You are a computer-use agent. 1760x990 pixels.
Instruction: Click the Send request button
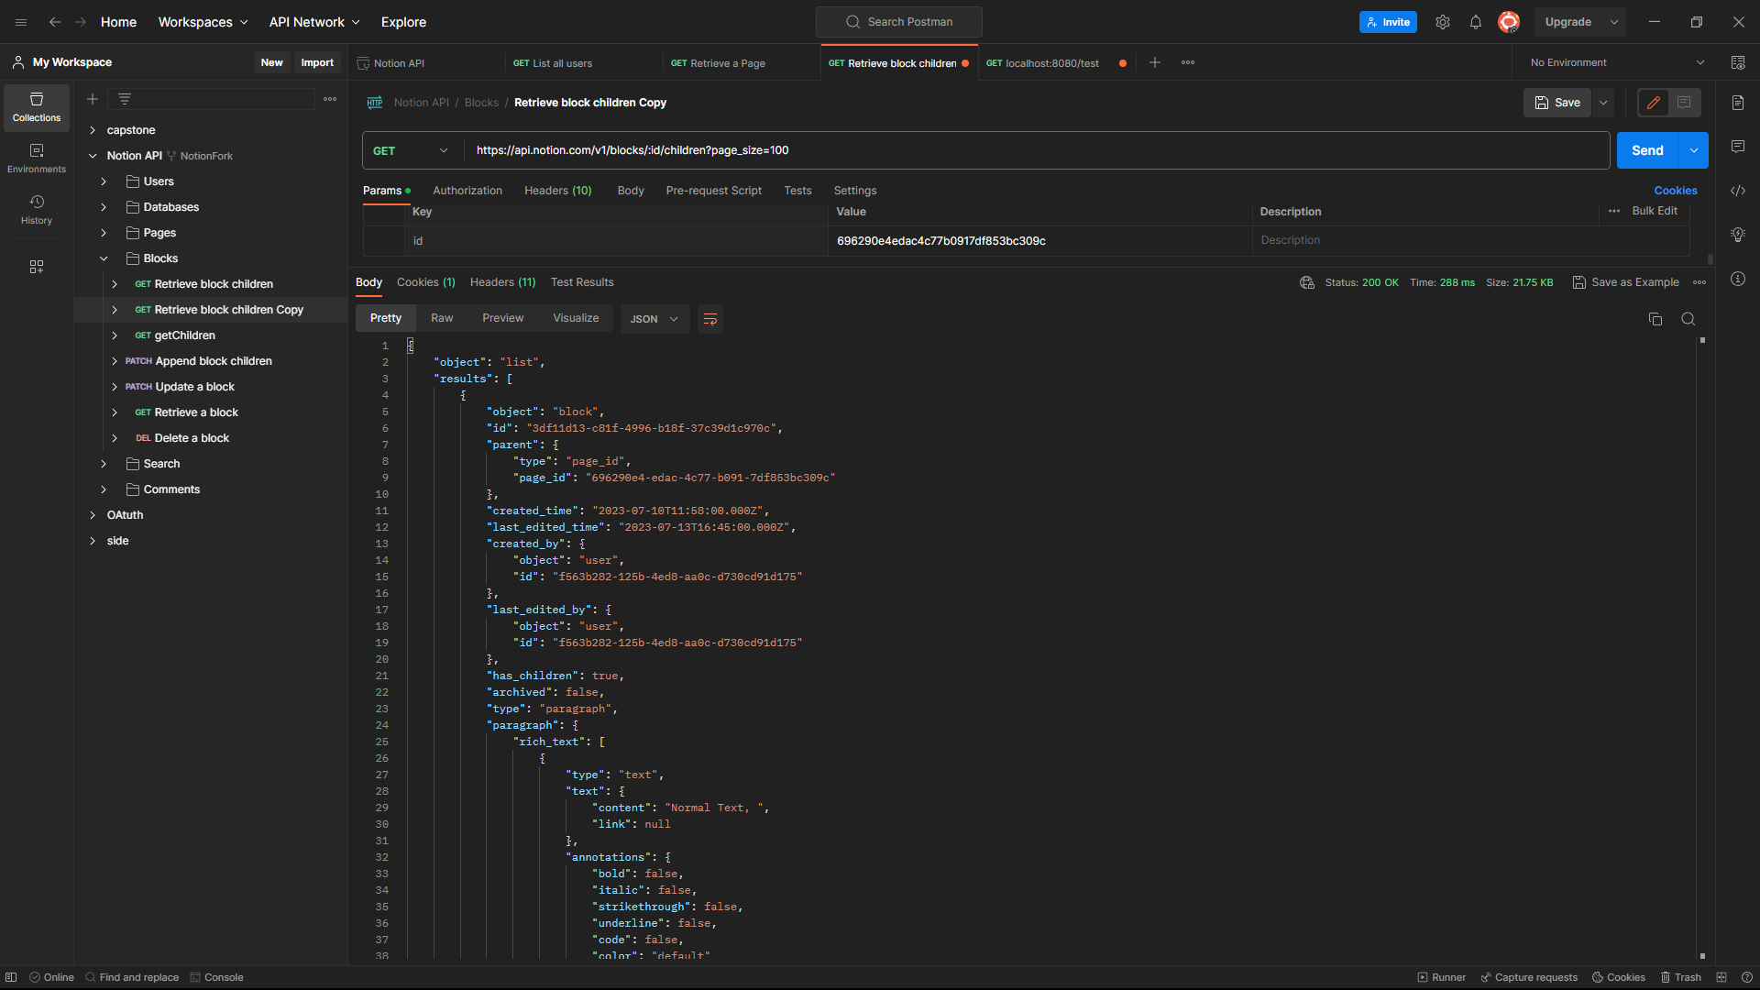[x=1646, y=150]
